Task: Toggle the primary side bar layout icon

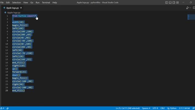Action: [x=167, y=2]
